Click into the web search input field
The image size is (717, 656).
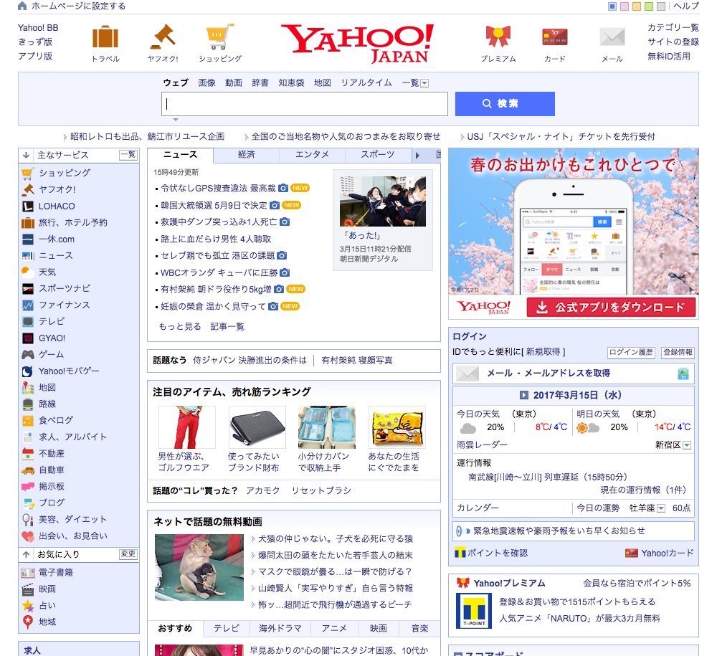[x=305, y=104]
